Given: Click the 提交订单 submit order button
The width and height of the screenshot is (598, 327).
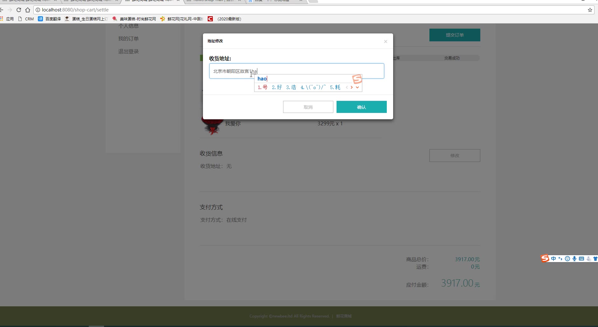Looking at the screenshot, I should pos(455,35).
